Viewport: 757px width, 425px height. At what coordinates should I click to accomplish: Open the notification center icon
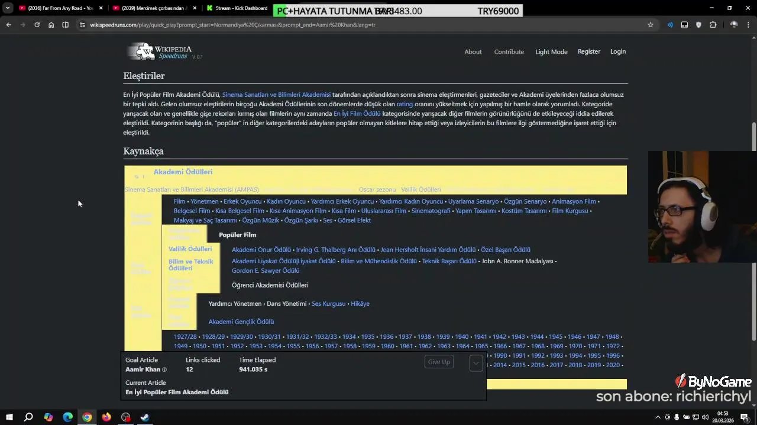click(x=745, y=417)
